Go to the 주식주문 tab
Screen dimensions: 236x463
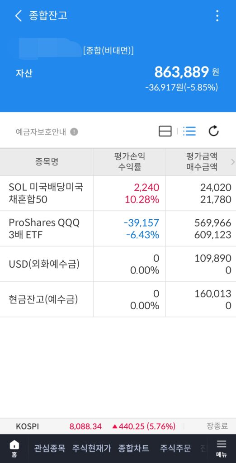(x=175, y=449)
